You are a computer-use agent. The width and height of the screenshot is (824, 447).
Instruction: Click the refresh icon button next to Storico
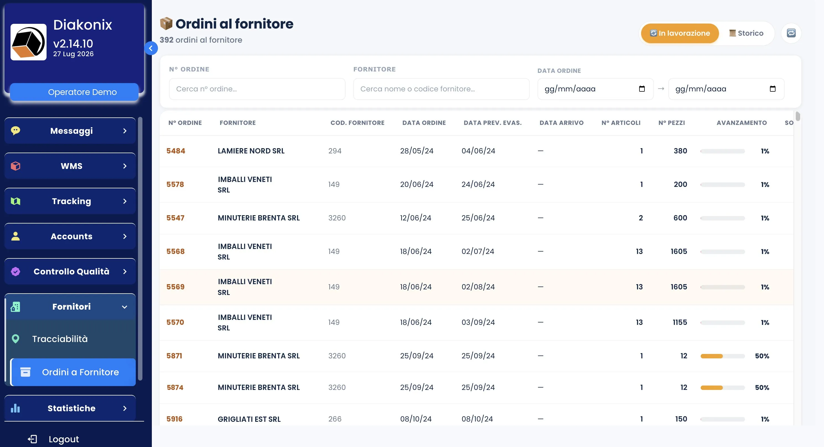coord(791,33)
